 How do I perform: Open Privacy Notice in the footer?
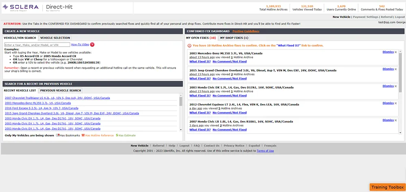click(234, 146)
